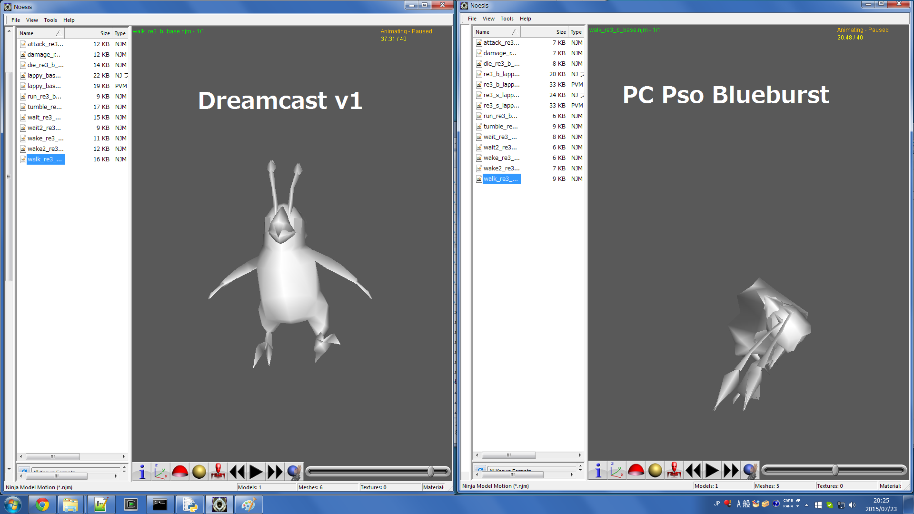Screen dimensions: 914x514
Task: Toggle axis display icon in right Noesis window
Action: [x=617, y=470]
